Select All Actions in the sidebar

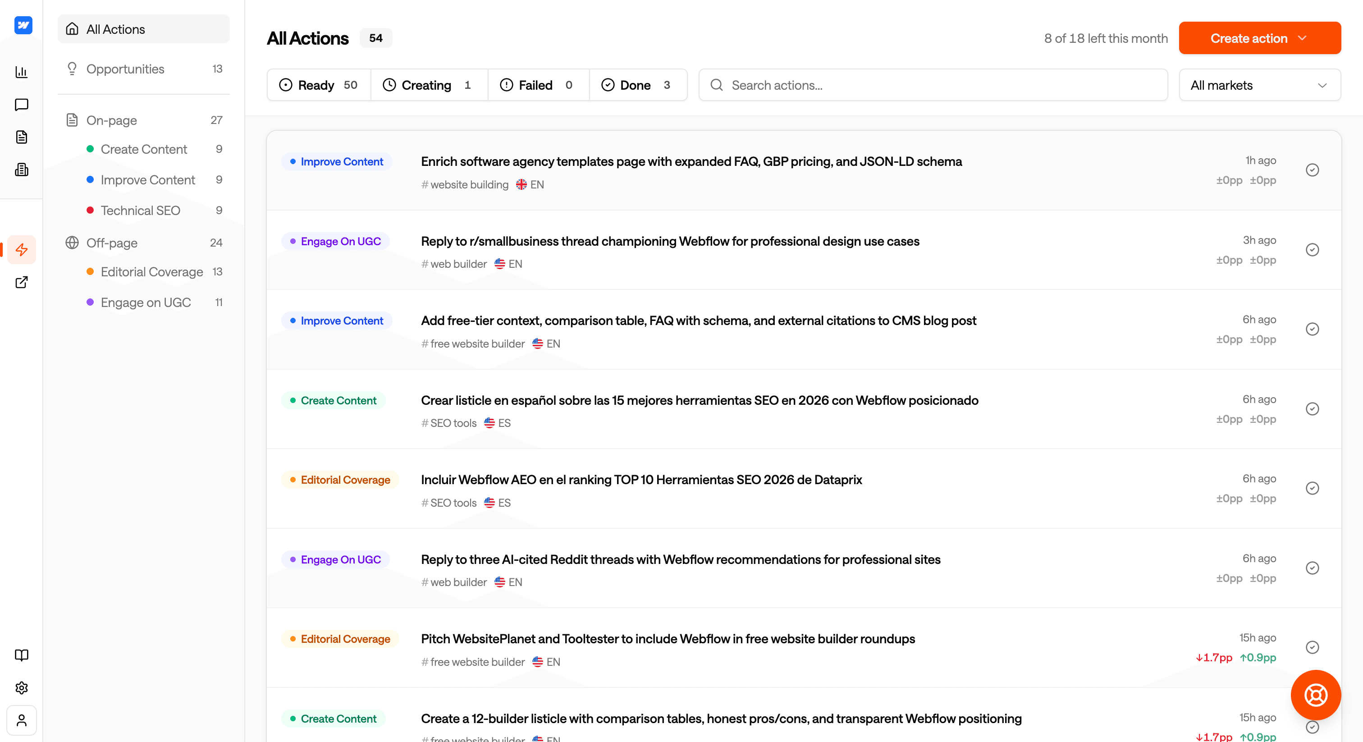(143, 29)
